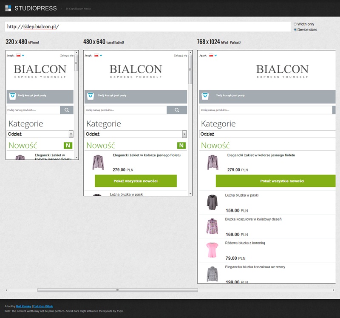Select the Device sizes radio option

295,30
